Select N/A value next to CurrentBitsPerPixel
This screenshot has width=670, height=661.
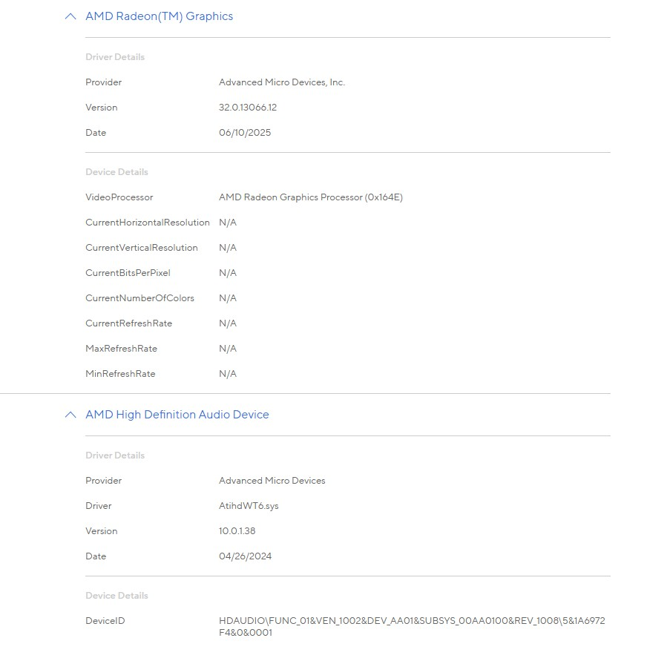click(227, 272)
